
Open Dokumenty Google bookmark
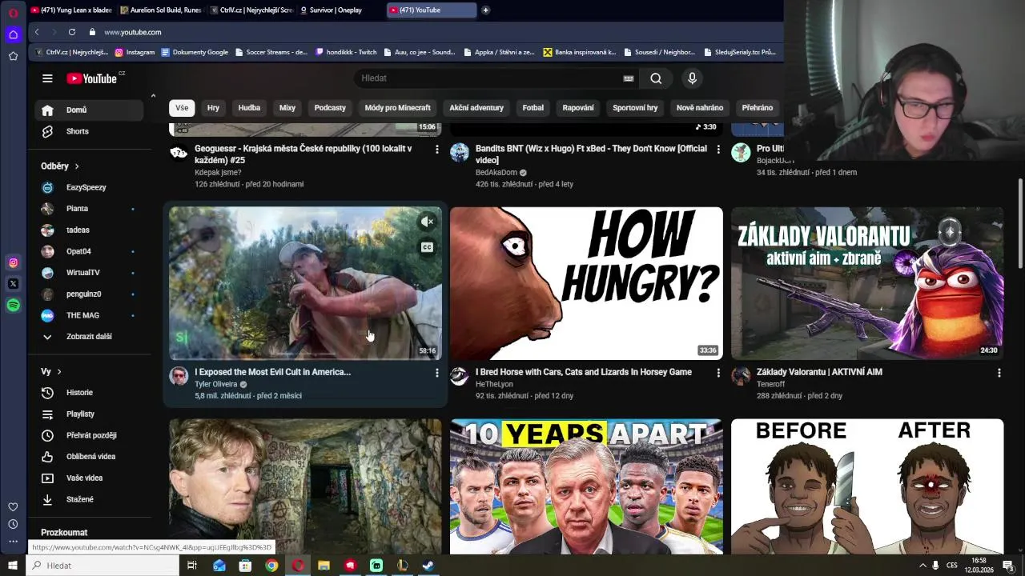click(195, 52)
